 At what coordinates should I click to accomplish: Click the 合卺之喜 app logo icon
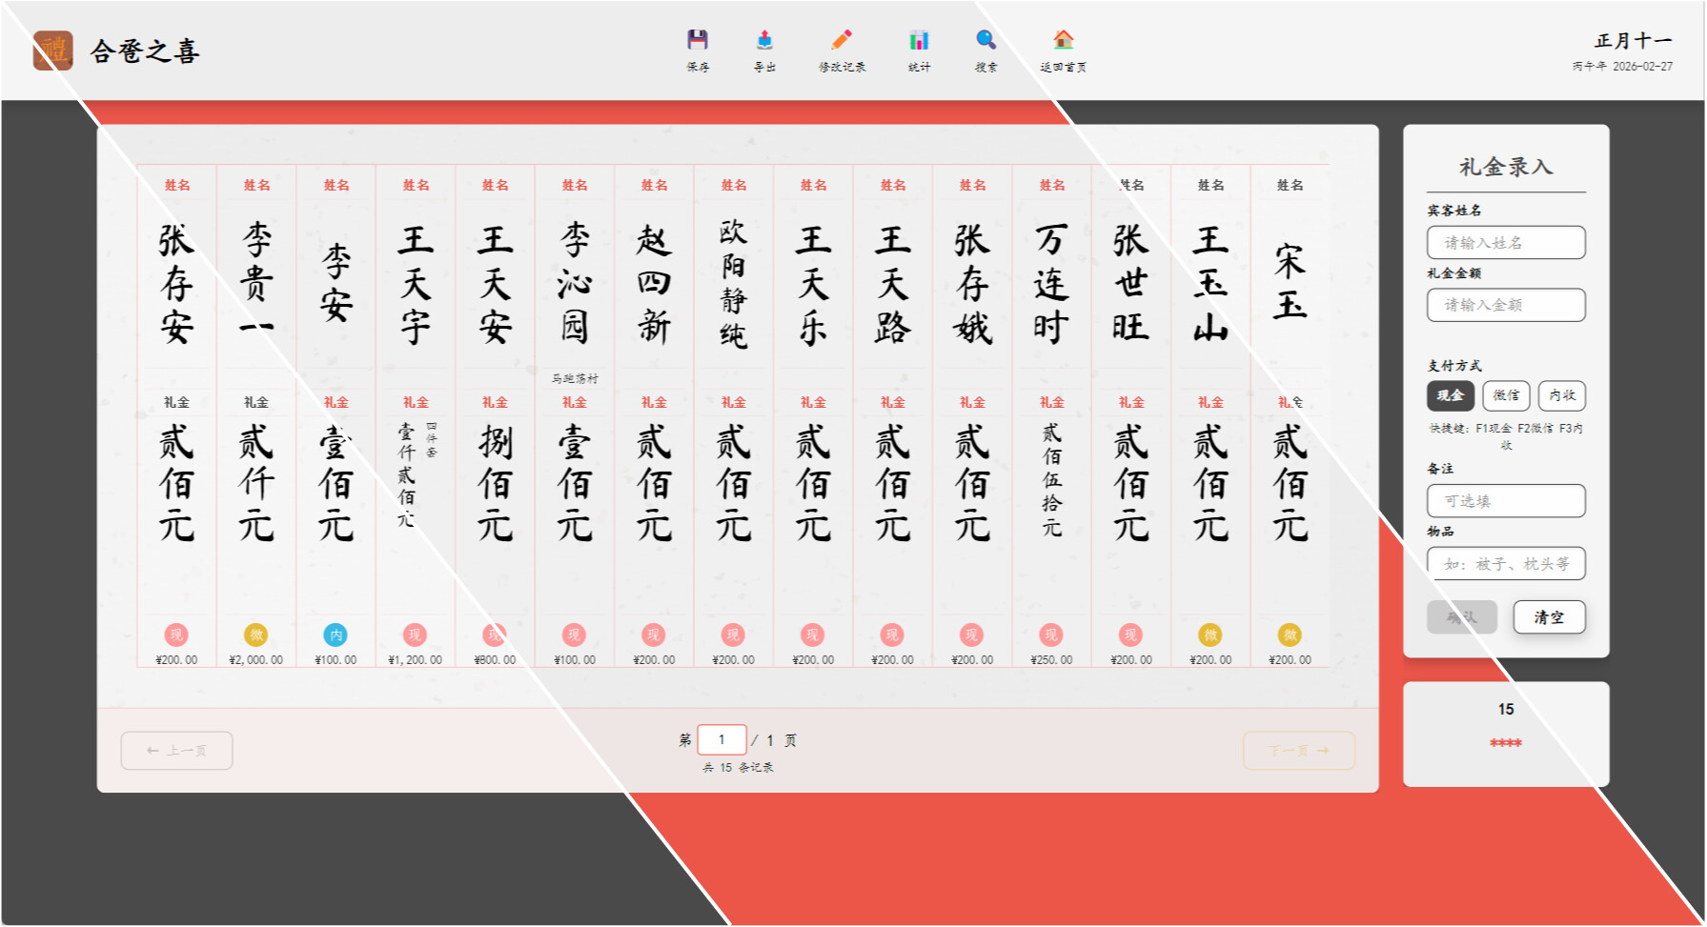click(x=53, y=50)
